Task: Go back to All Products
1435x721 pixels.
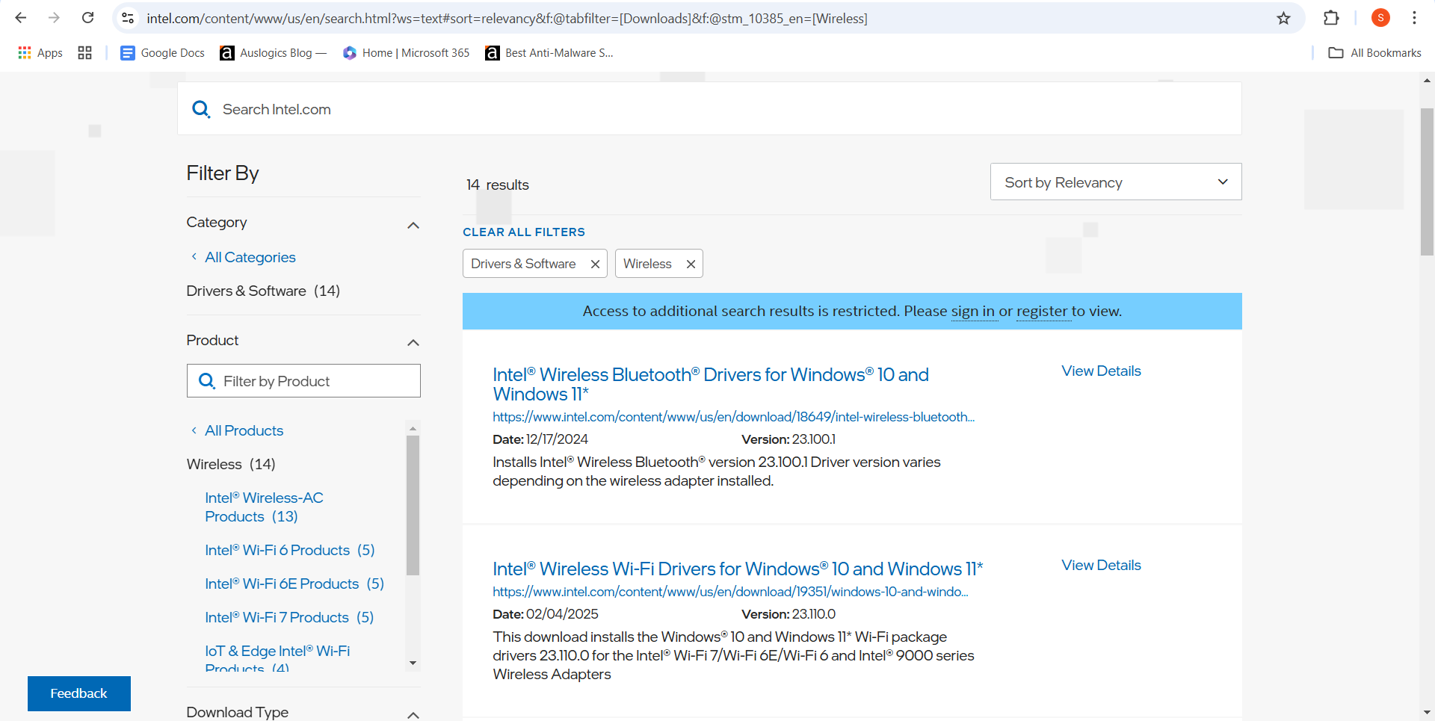Action: point(244,430)
